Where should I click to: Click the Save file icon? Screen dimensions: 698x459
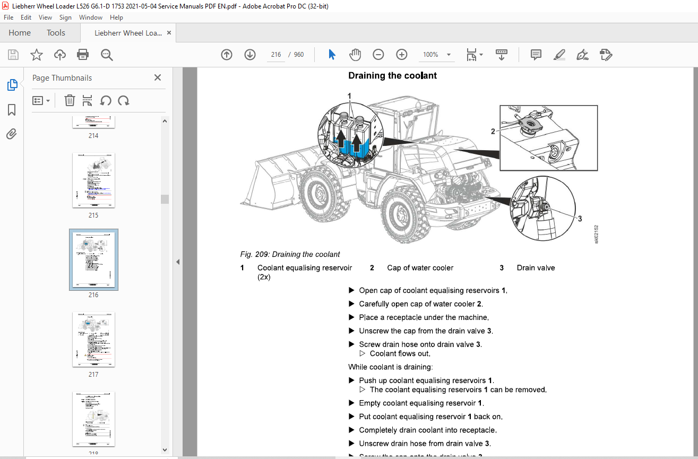coord(13,55)
